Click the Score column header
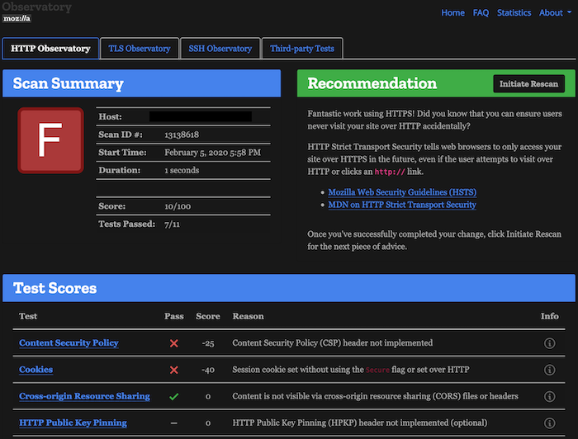Screen dimensions: 578x439 (x=208, y=316)
